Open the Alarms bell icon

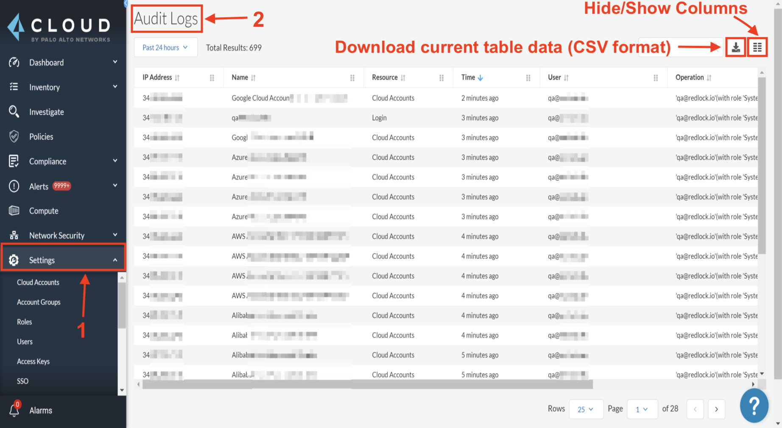tap(14, 410)
